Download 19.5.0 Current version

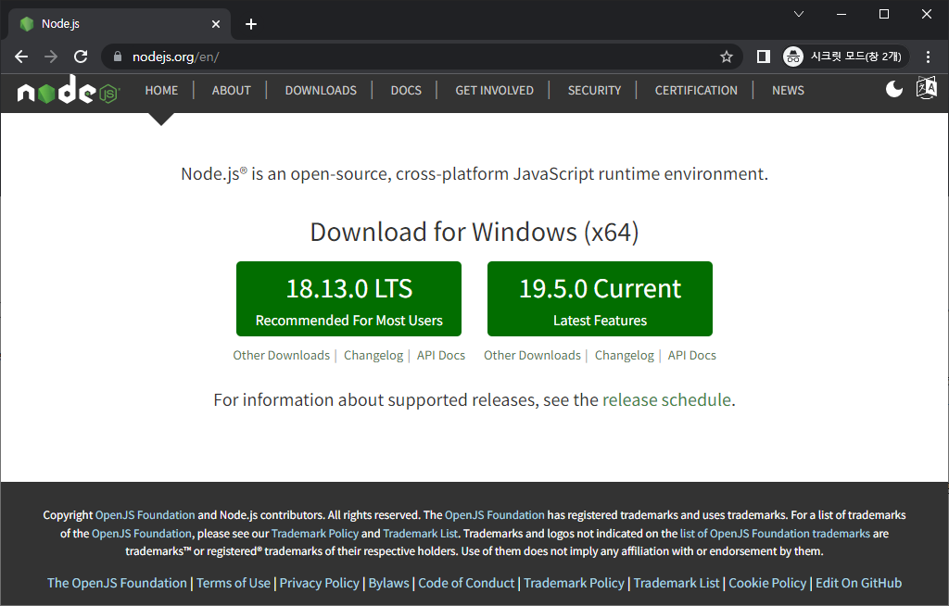600,299
